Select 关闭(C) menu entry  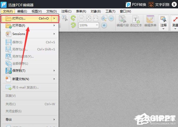pyautogui.click(x=11, y=104)
